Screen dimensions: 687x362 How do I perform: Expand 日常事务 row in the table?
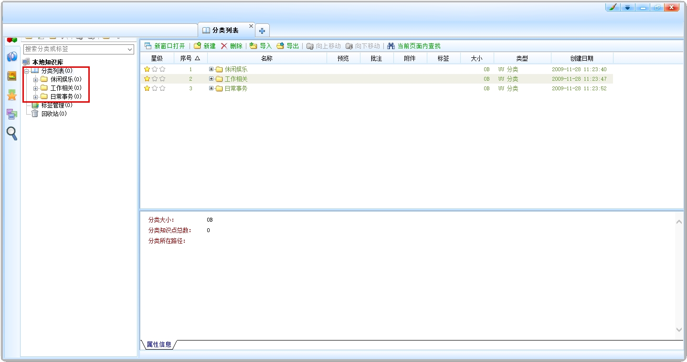pos(211,88)
